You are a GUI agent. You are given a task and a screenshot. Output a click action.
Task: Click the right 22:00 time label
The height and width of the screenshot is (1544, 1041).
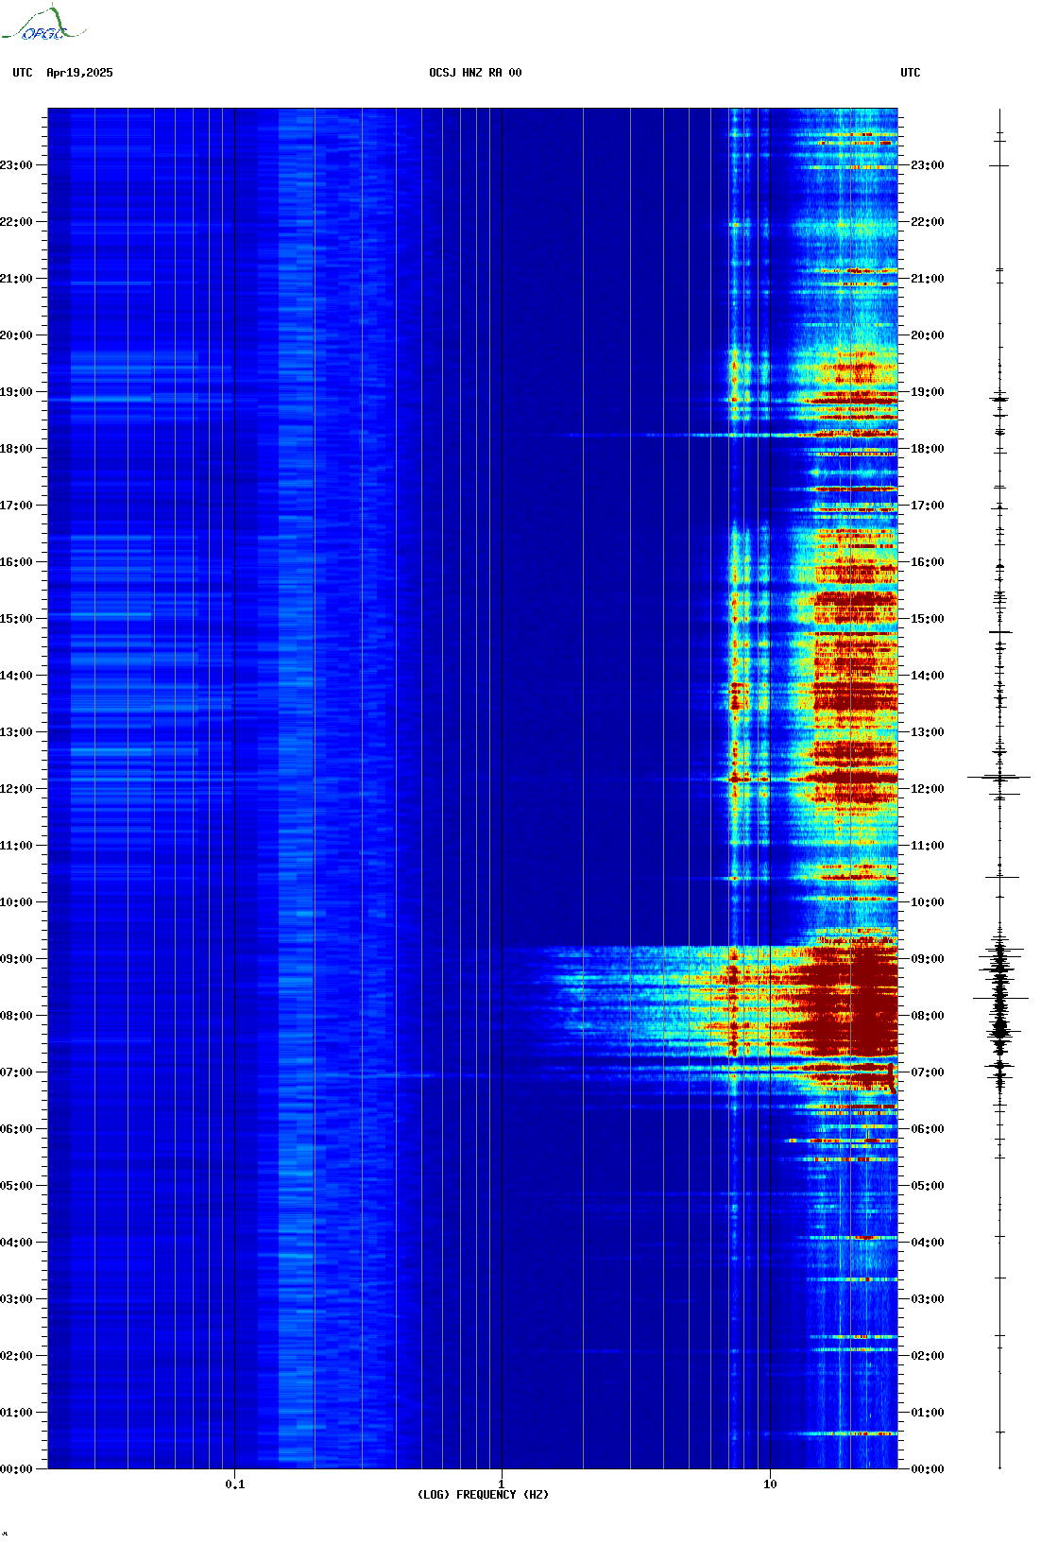tap(928, 222)
